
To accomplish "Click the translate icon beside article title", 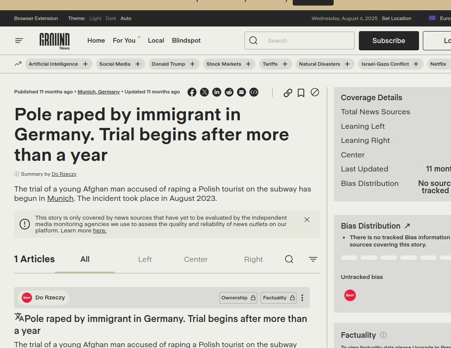I will [x=19, y=317].
